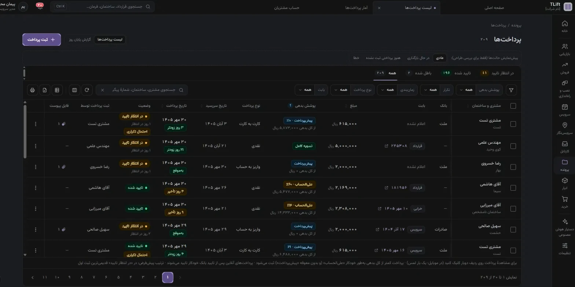This screenshot has width=575, height=287.
Task: Click the filter funnel icon
Action: (x=511, y=90)
